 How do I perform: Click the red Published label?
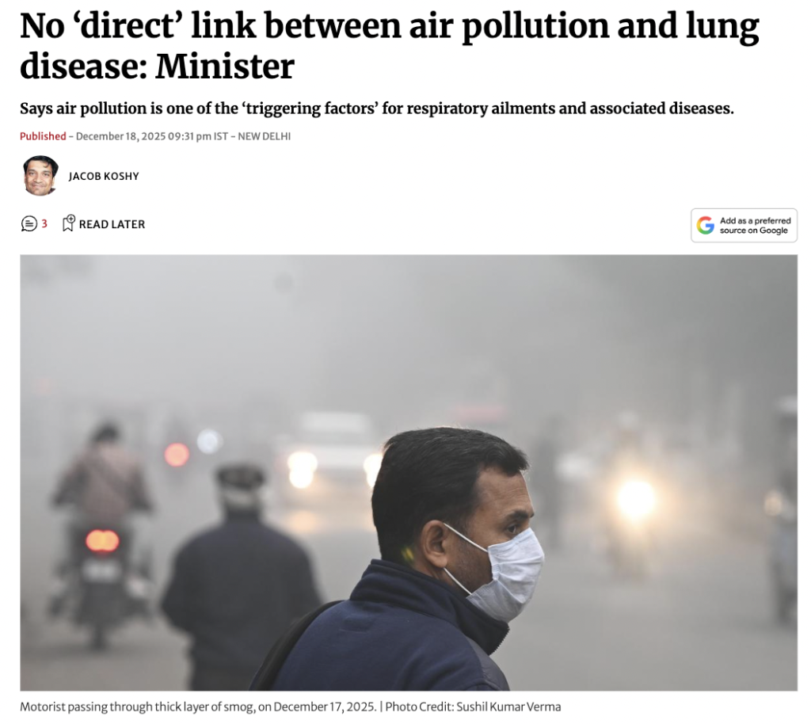43,136
